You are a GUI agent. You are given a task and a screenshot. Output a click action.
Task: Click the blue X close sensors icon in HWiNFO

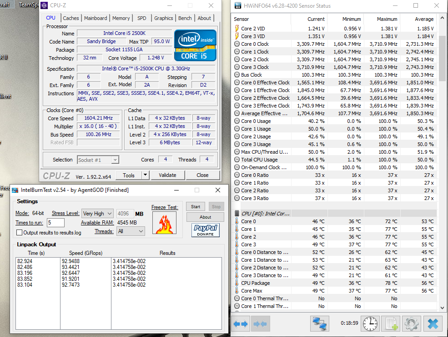[x=433, y=323]
